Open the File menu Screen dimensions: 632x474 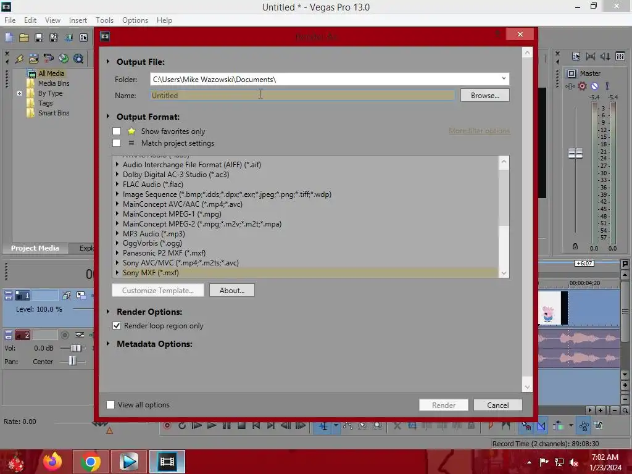pyautogui.click(x=10, y=20)
